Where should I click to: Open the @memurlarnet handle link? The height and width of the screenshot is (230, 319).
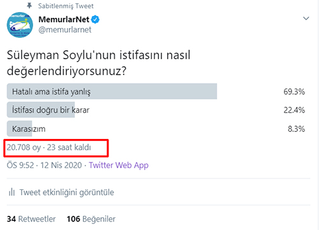(65, 30)
